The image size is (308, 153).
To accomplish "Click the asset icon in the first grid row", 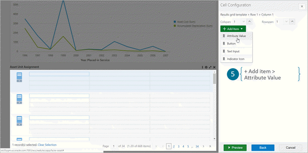I will 19,77.
